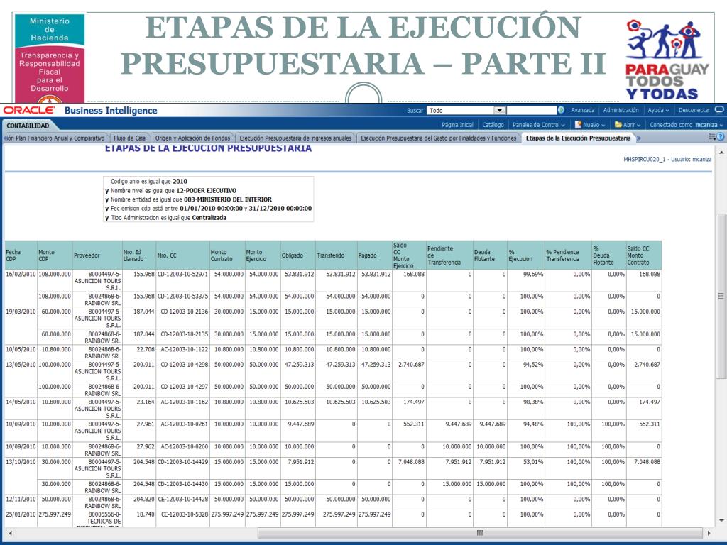Click the filter text 12-PODER EJECUTIVO

(x=207, y=190)
